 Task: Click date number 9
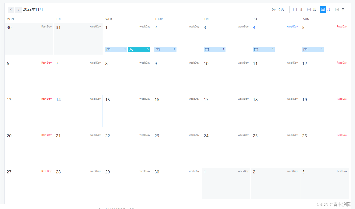pyautogui.click(x=156, y=64)
